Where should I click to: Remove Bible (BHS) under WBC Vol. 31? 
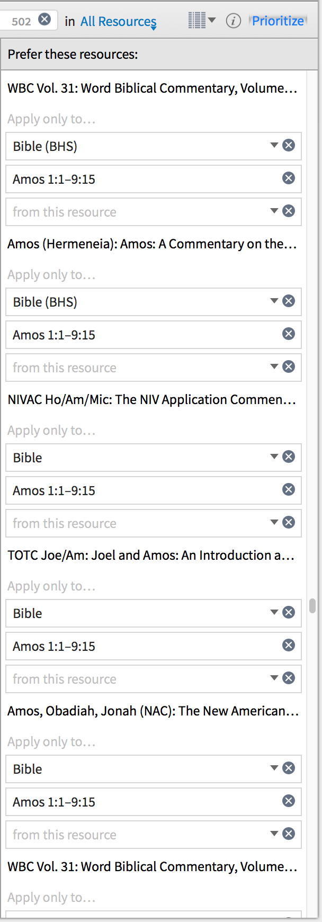289,145
